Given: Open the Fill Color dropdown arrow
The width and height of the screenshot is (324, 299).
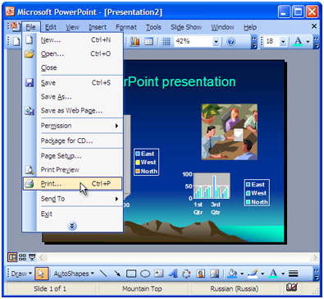Looking at the screenshot, I should pyautogui.click(x=242, y=274).
